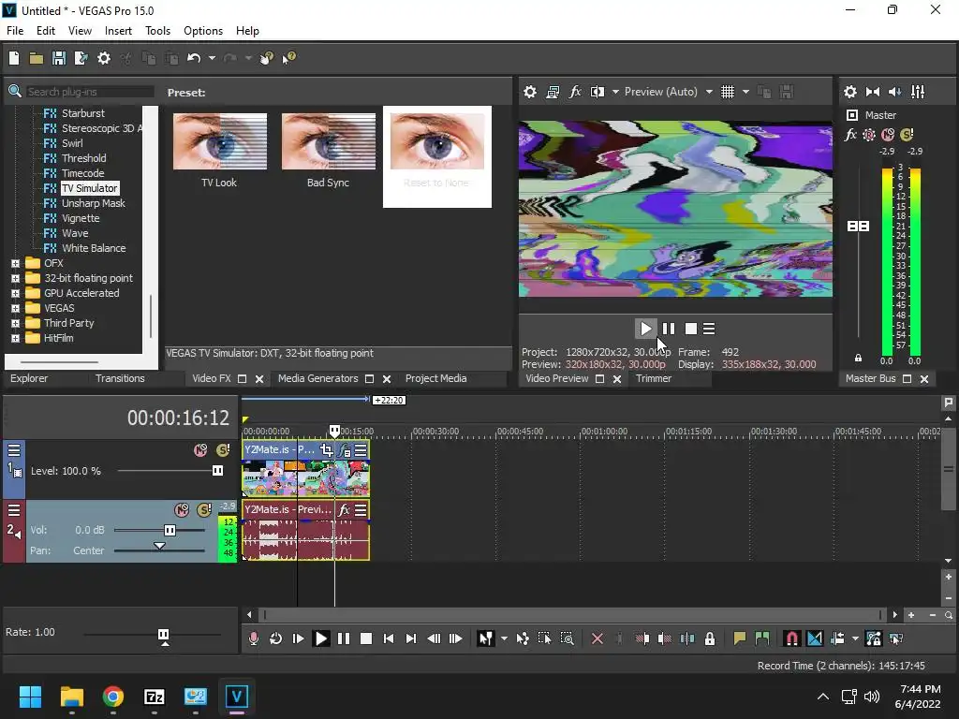Viewport: 959px width, 719px height.
Task: Click the Stop button in Video Preview
Action: (x=690, y=329)
